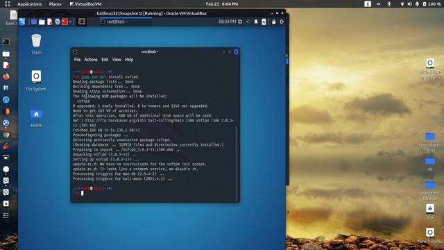Open the New Volume drive on host desktop
This screenshot has height=250, width=444.
[x=430, y=235]
